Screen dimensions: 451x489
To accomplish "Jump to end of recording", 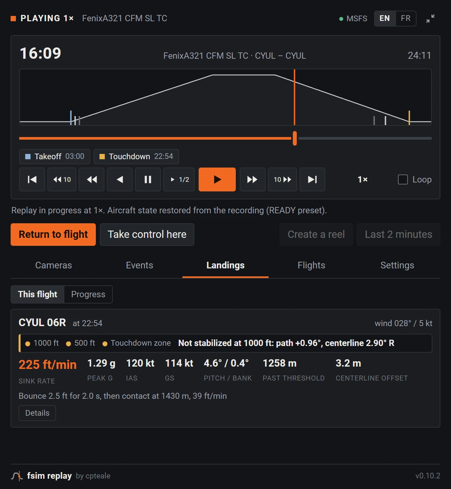I will point(312,179).
